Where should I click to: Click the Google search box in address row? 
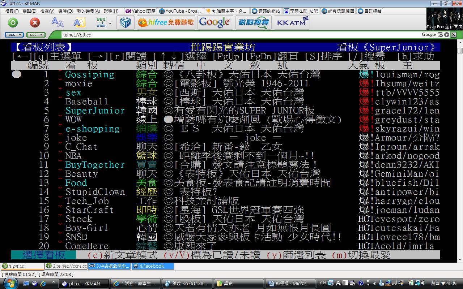click(429, 35)
